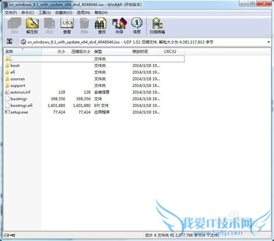Viewport: 274px width, 241px height.
Task: Sort by Packed Size (压缩后大小) column header
Action: tap(80, 51)
